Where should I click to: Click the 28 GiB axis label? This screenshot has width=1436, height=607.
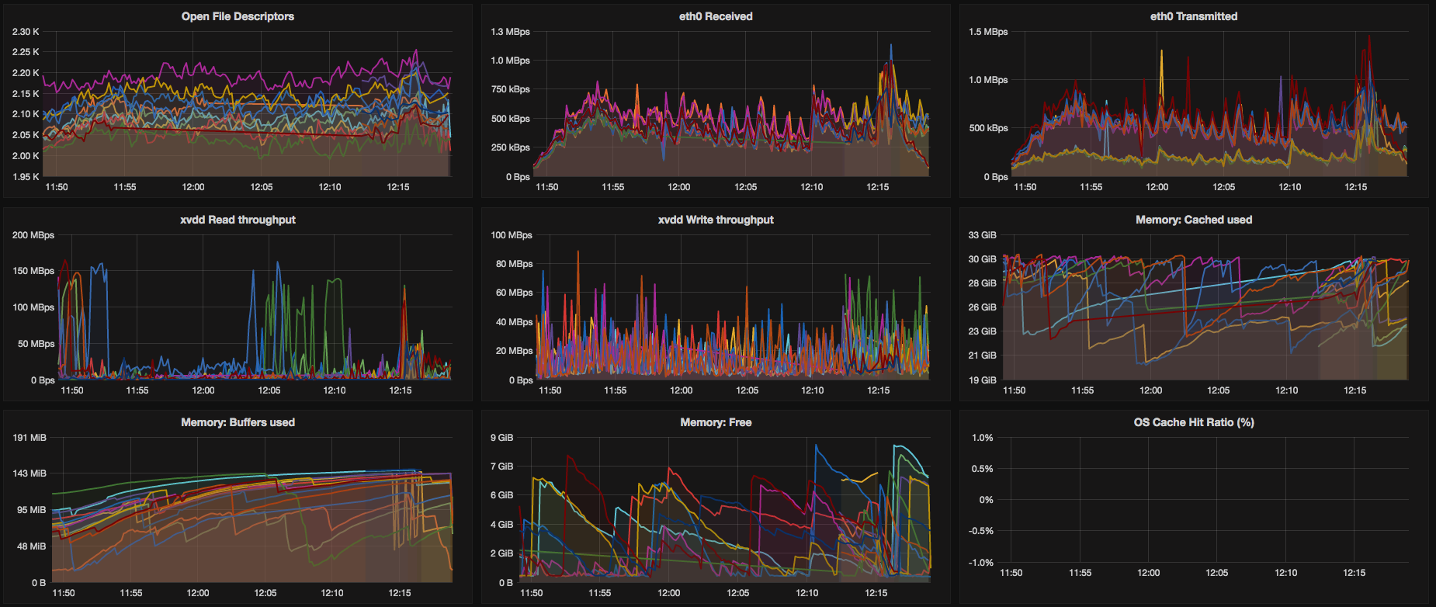982,283
